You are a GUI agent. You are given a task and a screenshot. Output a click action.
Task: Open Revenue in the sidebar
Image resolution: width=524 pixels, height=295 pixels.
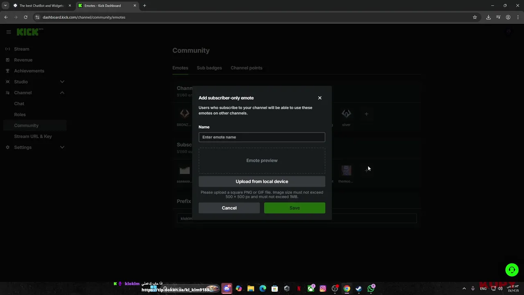(23, 60)
